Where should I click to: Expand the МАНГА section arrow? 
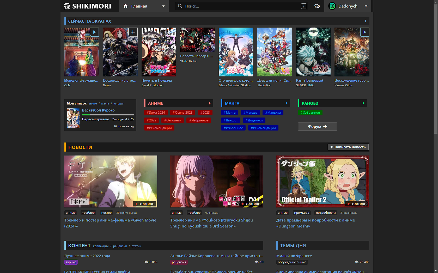click(x=287, y=103)
